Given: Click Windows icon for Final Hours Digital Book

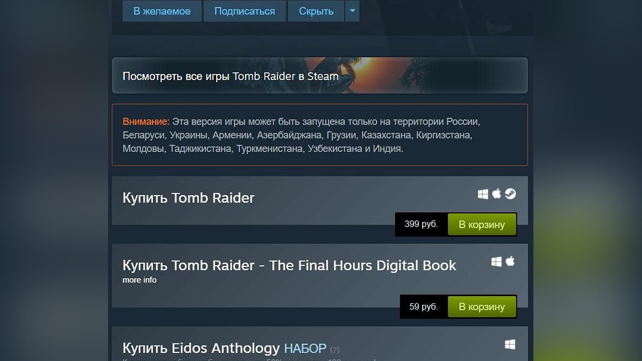Looking at the screenshot, I should [x=496, y=262].
